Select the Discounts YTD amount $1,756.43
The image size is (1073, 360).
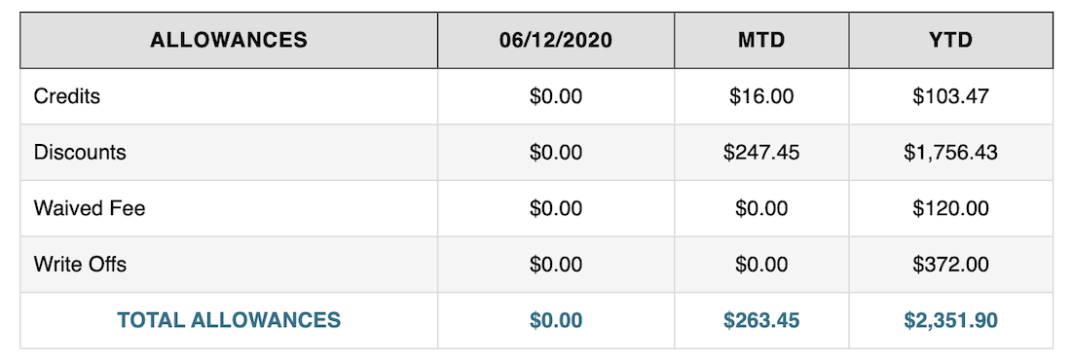[950, 152]
